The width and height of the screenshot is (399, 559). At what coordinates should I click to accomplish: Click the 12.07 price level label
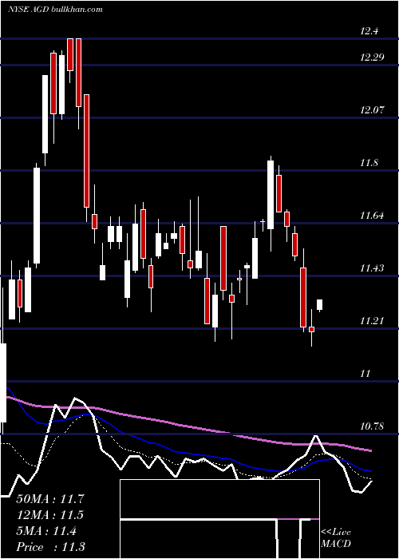tap(372, 110)
